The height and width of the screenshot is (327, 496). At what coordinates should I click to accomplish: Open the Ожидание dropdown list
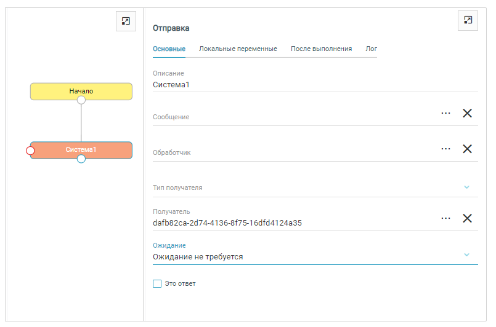point(466,255)
